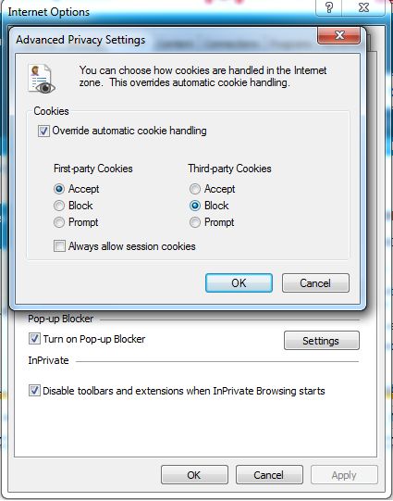Enable Always allow session cookies
Viewport: 393px width, 501px height.
(x=59, y=246)
